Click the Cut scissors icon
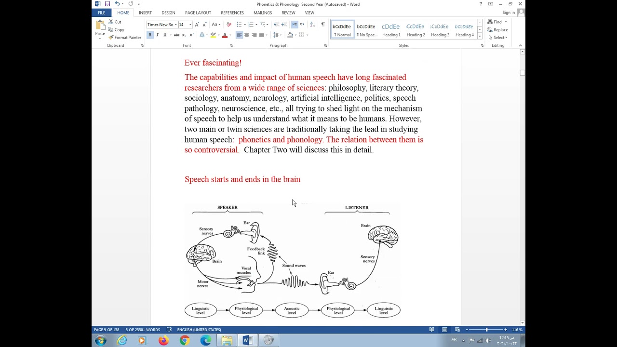This screenshot has height=347, width=617. tap(111, 22)
